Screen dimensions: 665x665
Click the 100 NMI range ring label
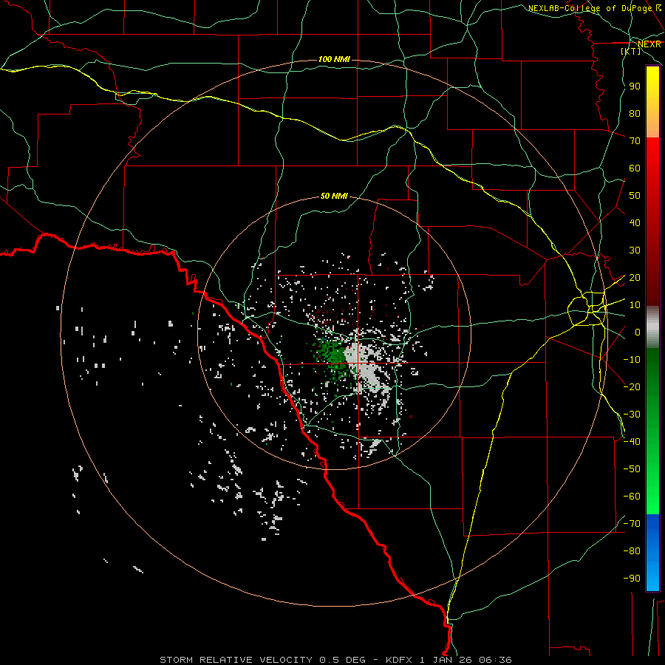tap(334, 59)
